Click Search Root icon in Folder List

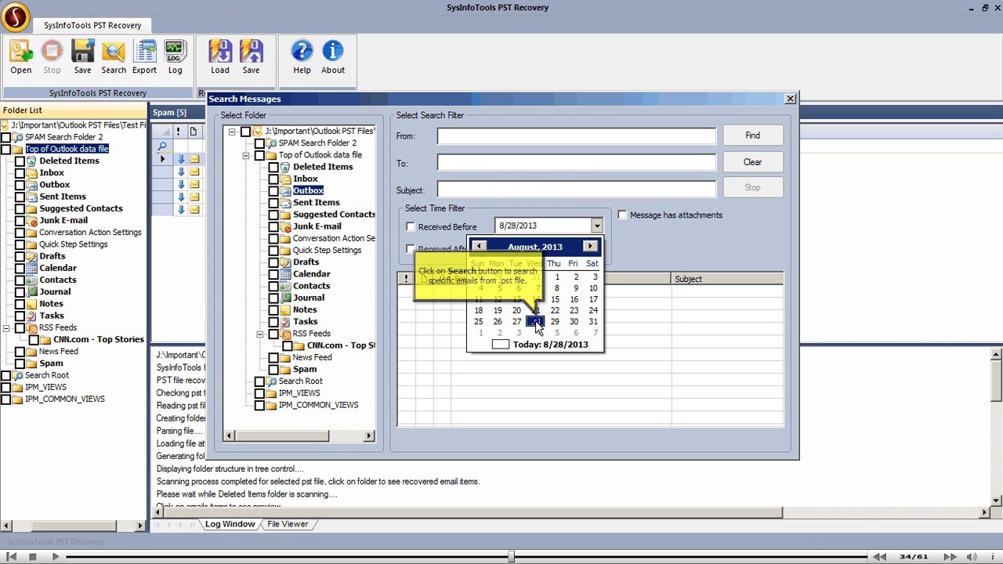pos(18,375)
